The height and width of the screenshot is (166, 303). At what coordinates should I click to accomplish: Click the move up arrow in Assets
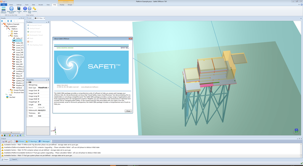(8, 21)
